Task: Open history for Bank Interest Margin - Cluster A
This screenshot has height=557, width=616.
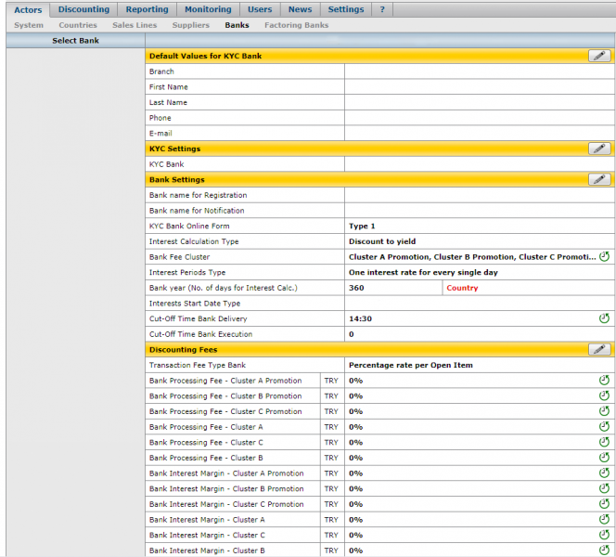Action: [x=604, y=519]
